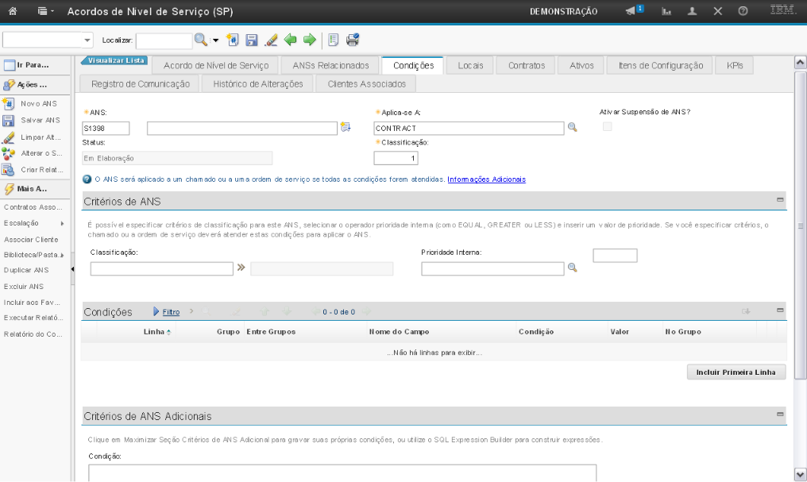Screen dimensions: 807x482
Task: Click the Incluir Primeira Linha button
Action: pos(736,372)
